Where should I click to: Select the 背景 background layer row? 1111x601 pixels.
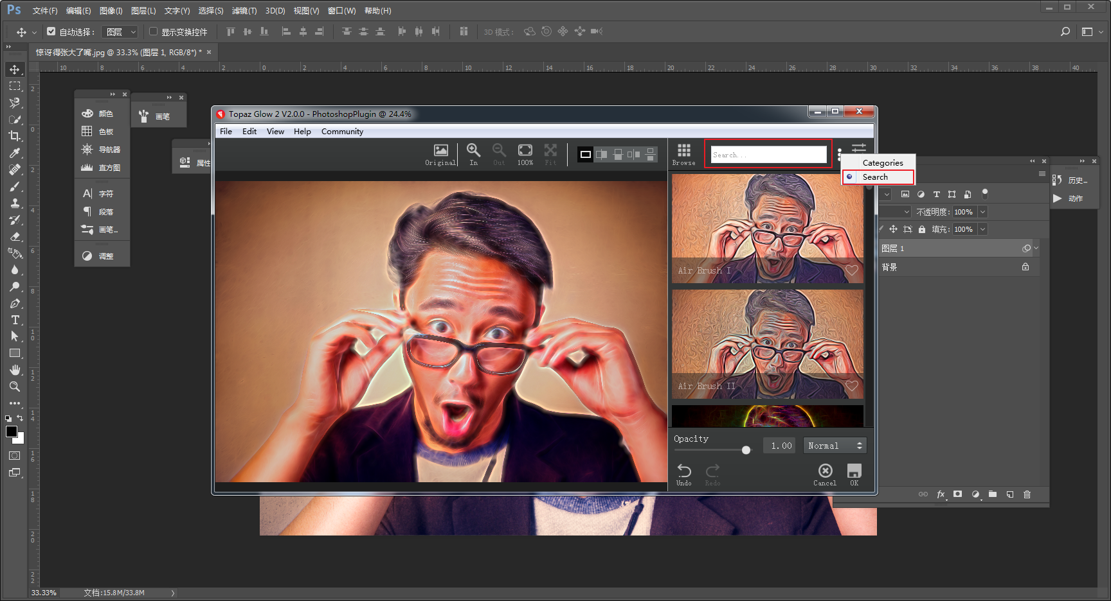tap(959, 267)
